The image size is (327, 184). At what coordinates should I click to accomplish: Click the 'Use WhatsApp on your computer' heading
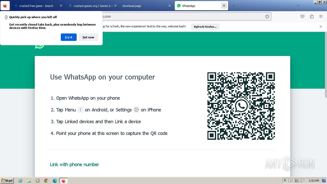(102, 77)
